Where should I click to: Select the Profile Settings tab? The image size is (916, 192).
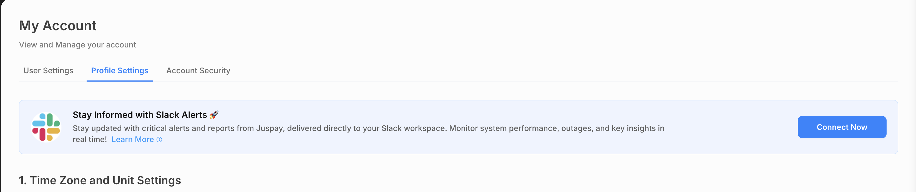pyautogui.click(x=119, y=70)
